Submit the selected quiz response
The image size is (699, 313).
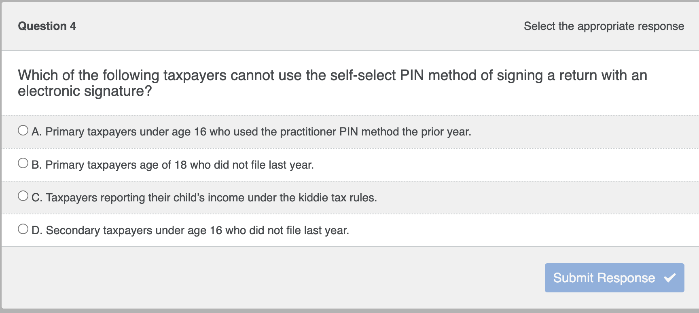click(x=613, y=278)
